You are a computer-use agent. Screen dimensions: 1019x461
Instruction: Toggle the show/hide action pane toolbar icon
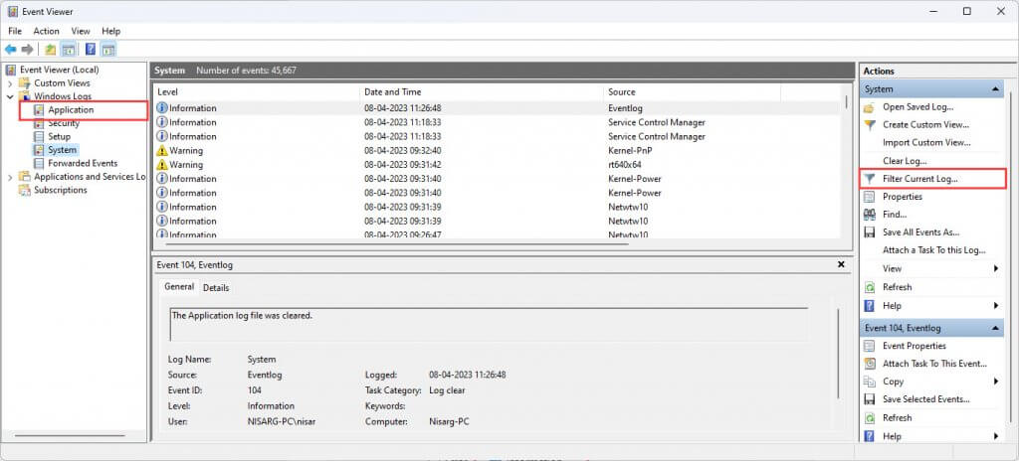click(x=108, y=50)
